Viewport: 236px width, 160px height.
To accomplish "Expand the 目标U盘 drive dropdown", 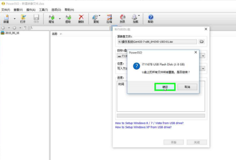I will point(203,56).
